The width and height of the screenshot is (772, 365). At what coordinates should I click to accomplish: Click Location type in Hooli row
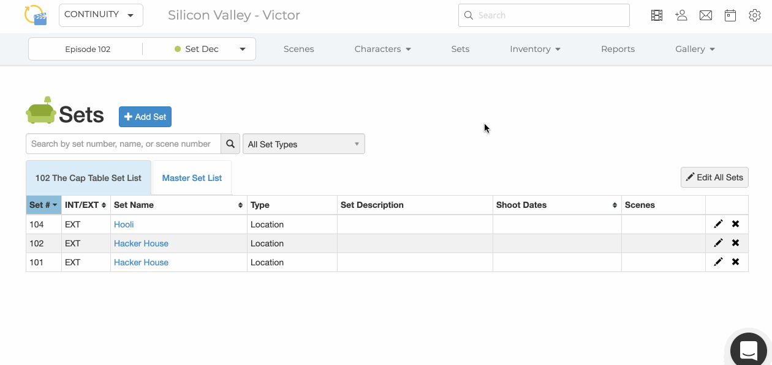(267, 224)
